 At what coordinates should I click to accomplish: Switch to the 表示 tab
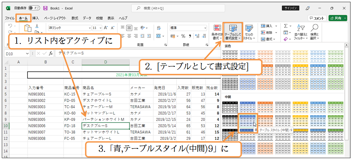(111, 18)
